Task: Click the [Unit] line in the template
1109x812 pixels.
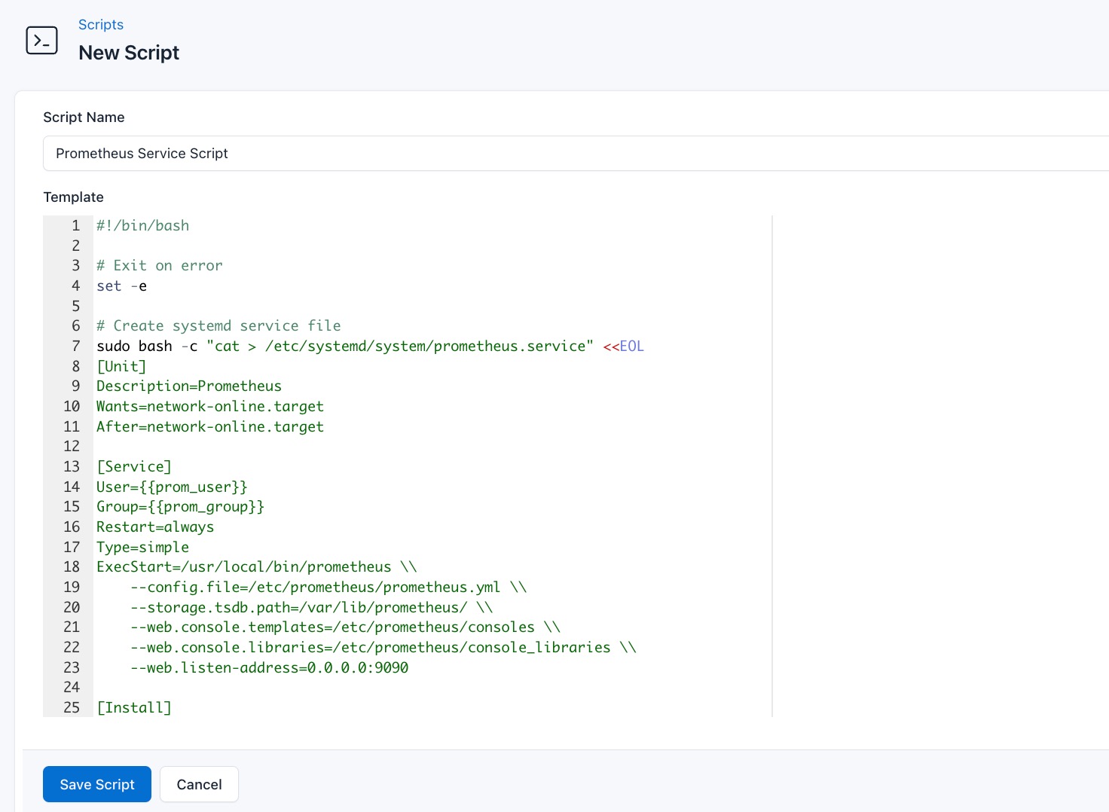Action: pyautogui.click(x=121, y=366)
